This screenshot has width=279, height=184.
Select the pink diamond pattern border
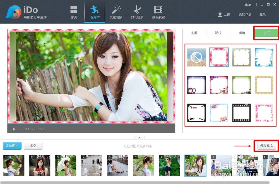[219, 57]
